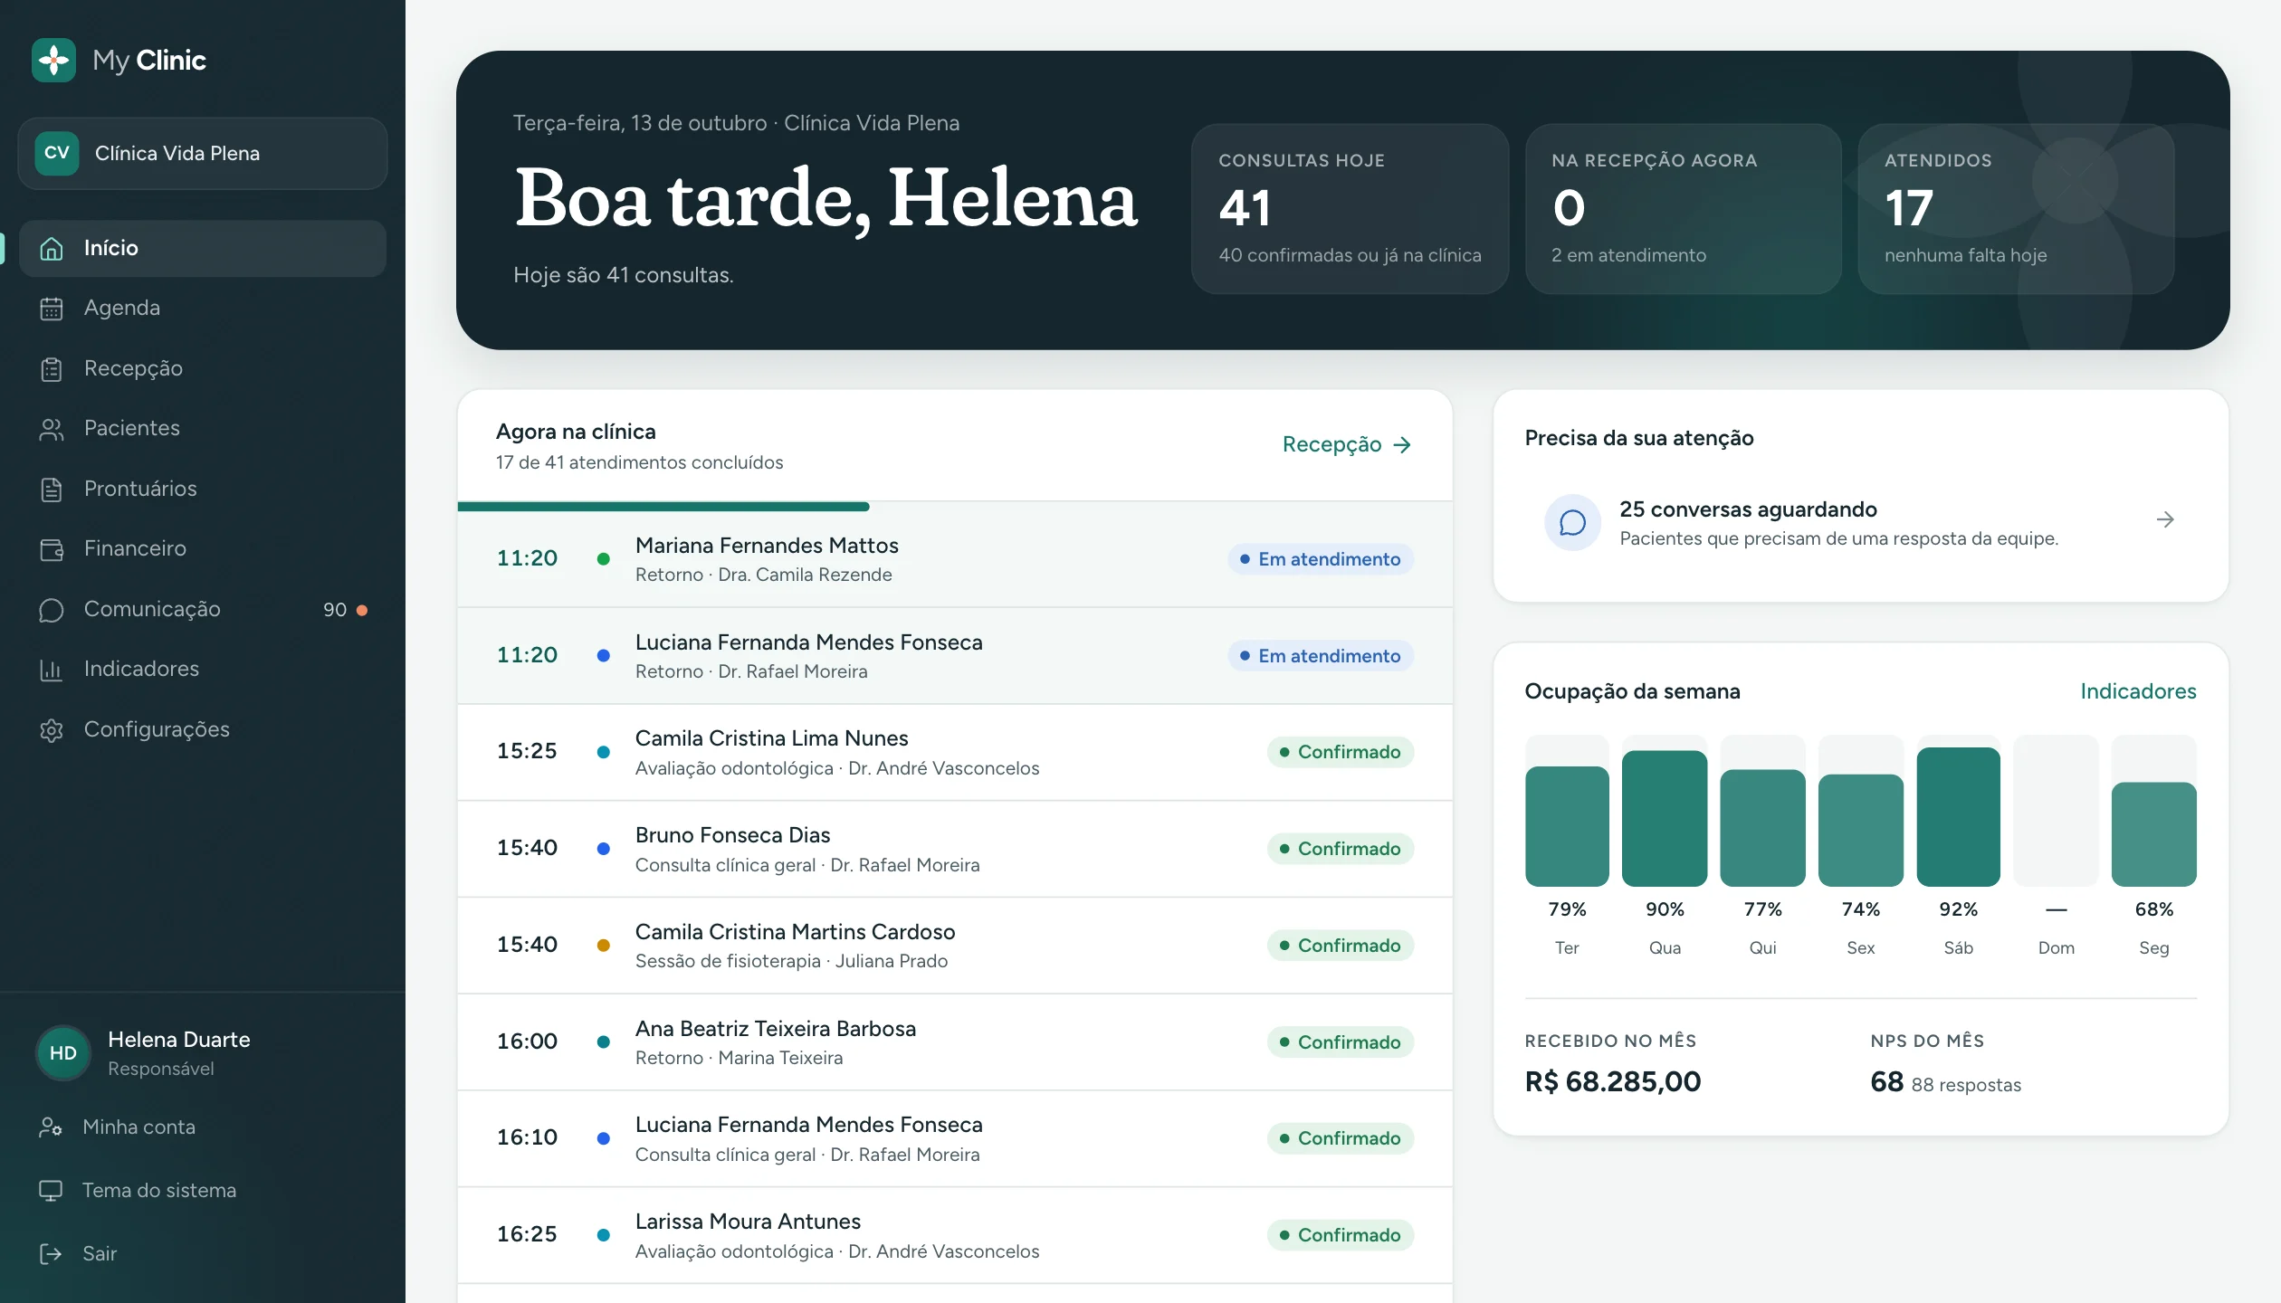The width and height of the screenshot is (2281, 1303).
Task: Click the Pacientes people icon
Action: 52,429
